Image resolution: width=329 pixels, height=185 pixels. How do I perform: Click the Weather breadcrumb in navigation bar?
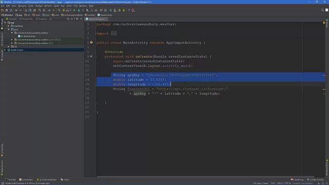tap(8, 15)
